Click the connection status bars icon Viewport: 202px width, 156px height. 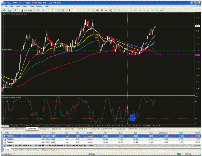[x=178, y=154]
